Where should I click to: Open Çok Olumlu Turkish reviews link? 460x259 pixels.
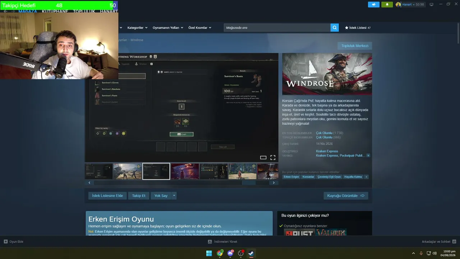(324, 137)
